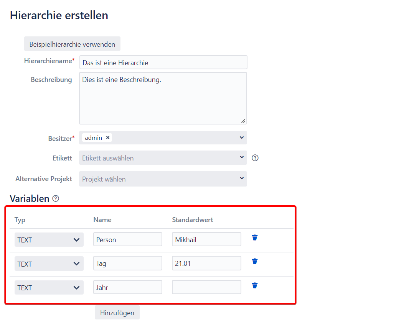Expand the Besitzer dropdown
The image size is (414, 334).
tap(241, 138)
